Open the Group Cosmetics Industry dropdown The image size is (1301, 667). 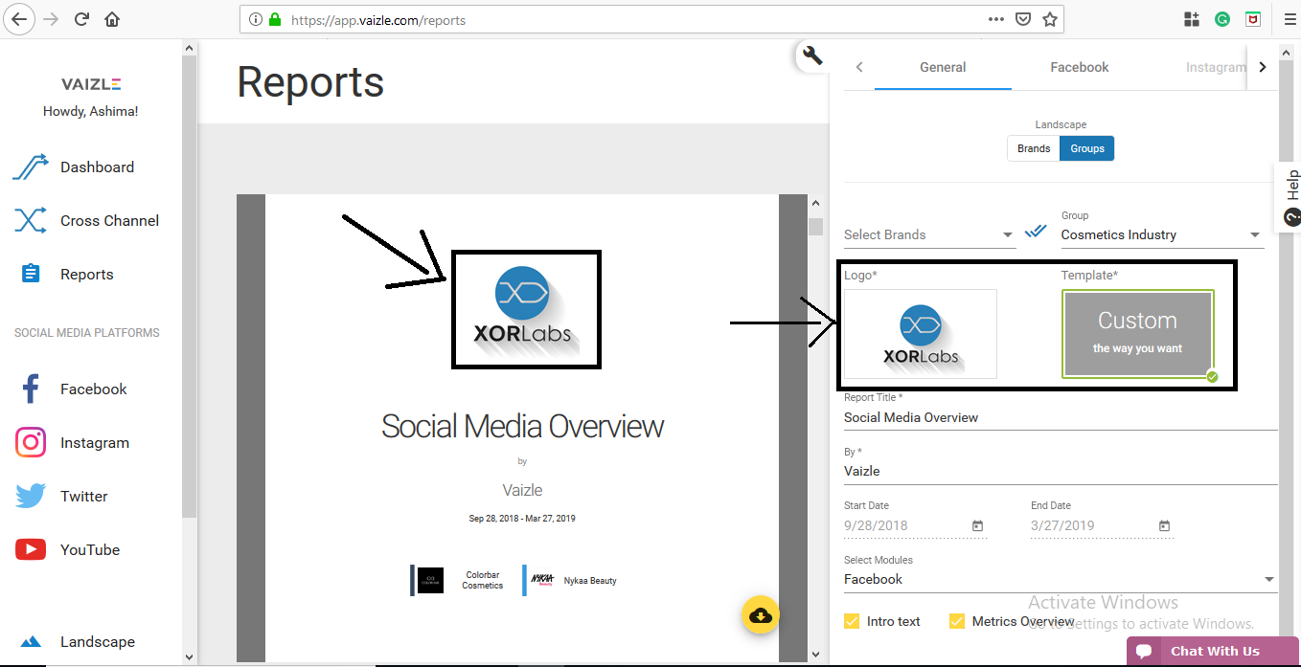(x=1162, y=234)
